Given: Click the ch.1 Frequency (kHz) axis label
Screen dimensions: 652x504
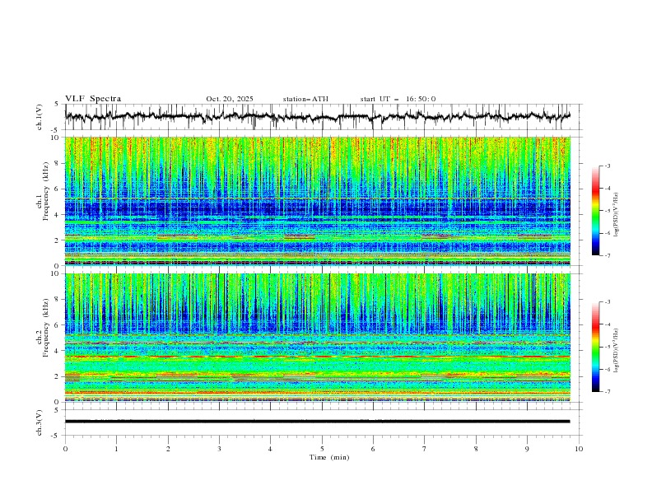Looking at the screenshot, I should [x=43, y=201].
